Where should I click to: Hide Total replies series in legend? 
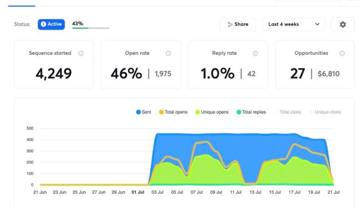pyautogui.click(x=251, y=112)
